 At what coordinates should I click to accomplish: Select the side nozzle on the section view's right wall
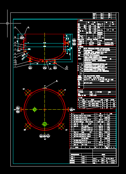(66, 43)
